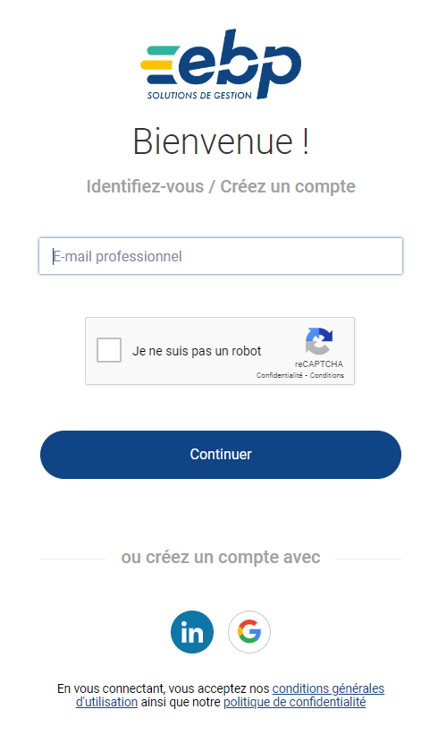Click the Continuer button
Screen dimensions: 438x735
tap(221, 454)
